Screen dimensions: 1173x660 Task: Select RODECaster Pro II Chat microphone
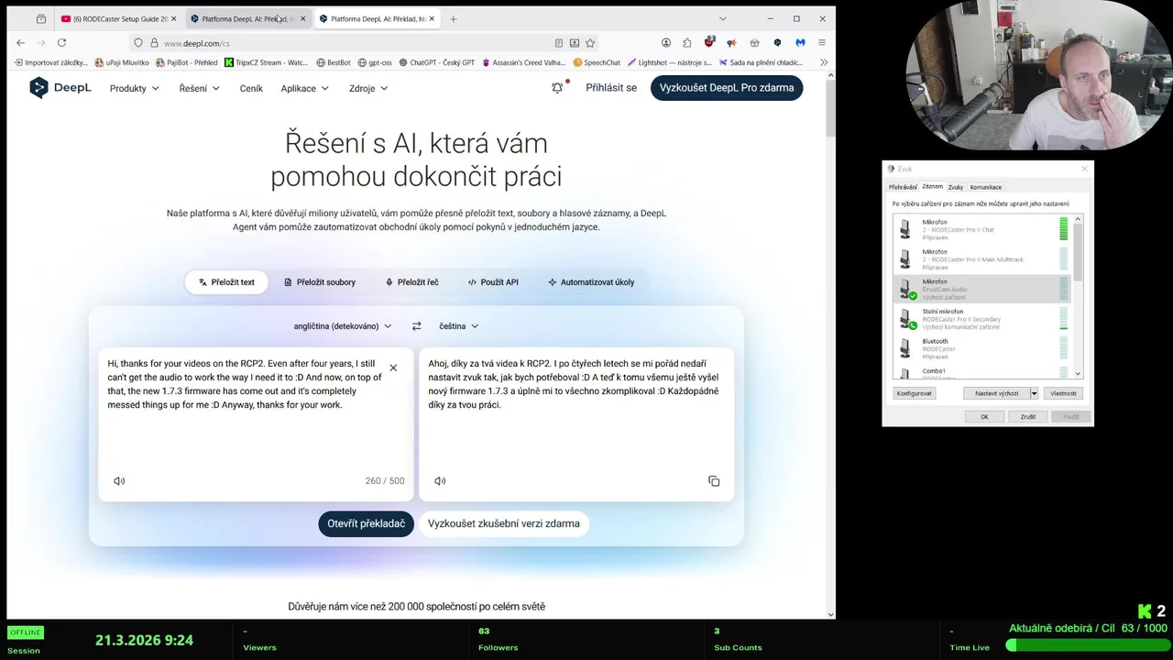point(981,229)
